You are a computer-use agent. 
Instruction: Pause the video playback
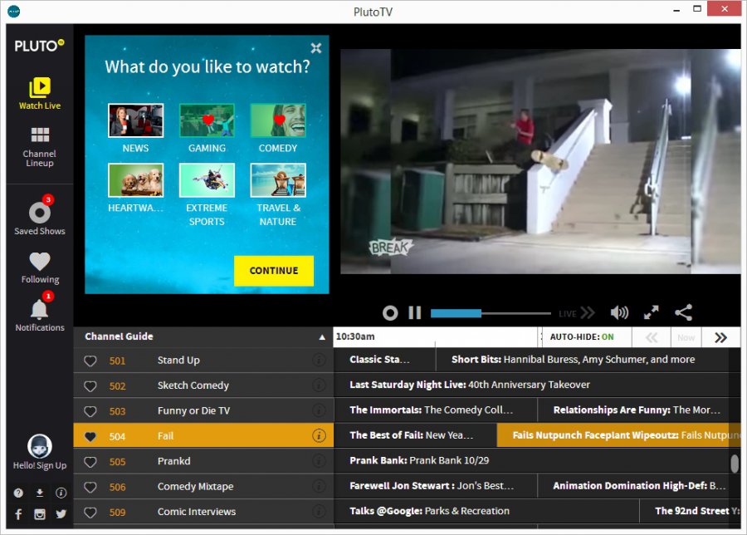click(x=415, y=313)
